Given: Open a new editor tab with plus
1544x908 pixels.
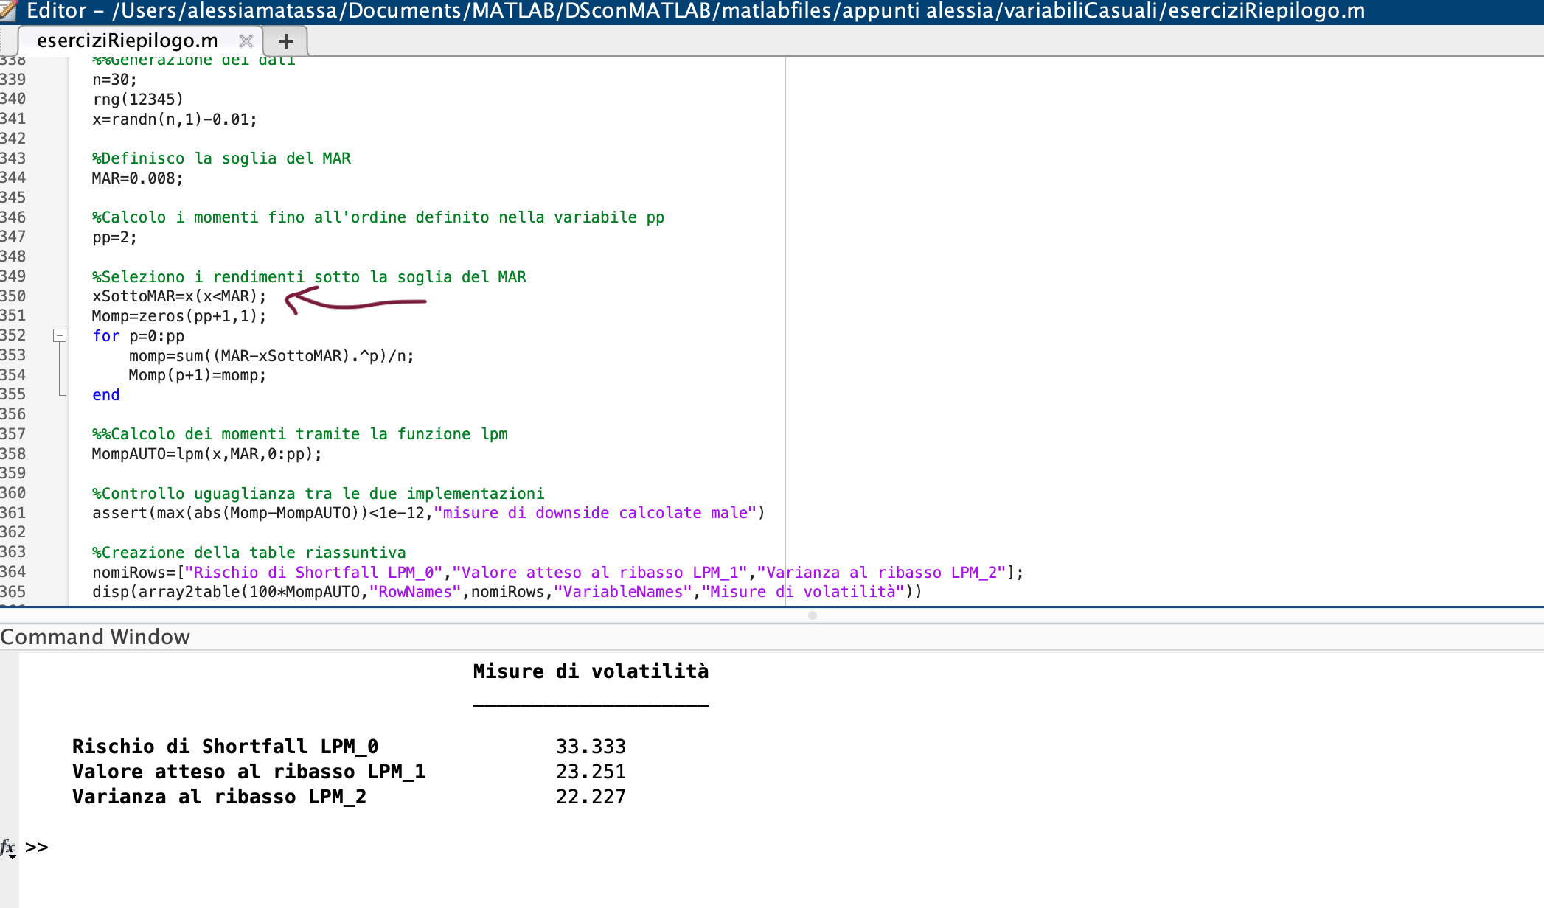Looking at the screenshot, I should tap(286, 41).
